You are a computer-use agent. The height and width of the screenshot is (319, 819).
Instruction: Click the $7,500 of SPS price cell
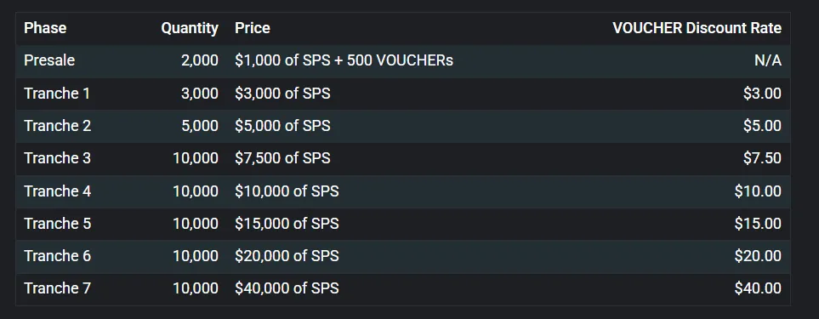282,158
